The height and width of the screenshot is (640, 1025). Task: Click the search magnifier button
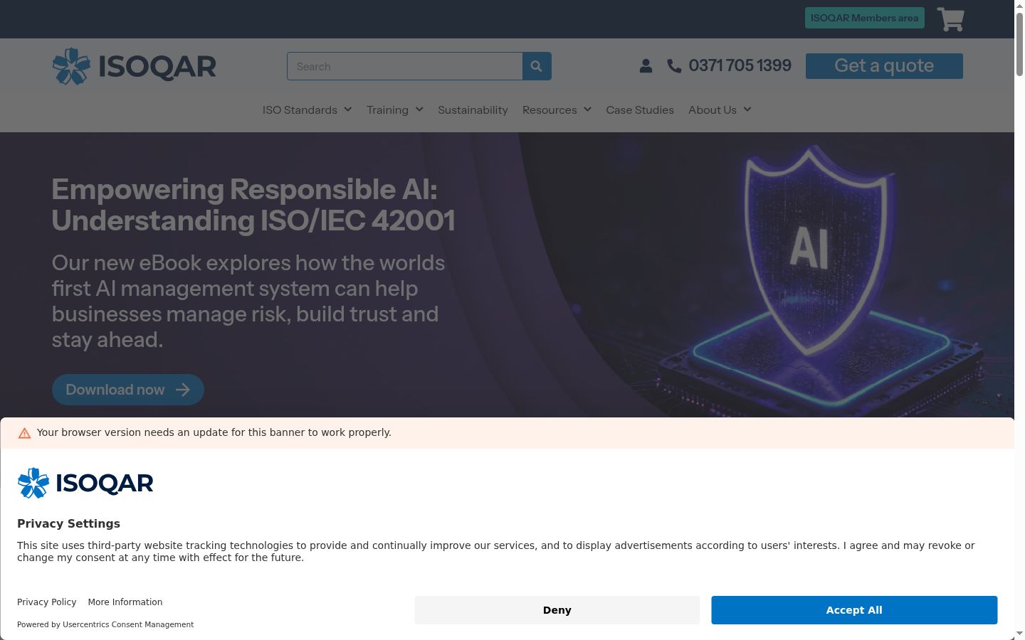[537, 66]
